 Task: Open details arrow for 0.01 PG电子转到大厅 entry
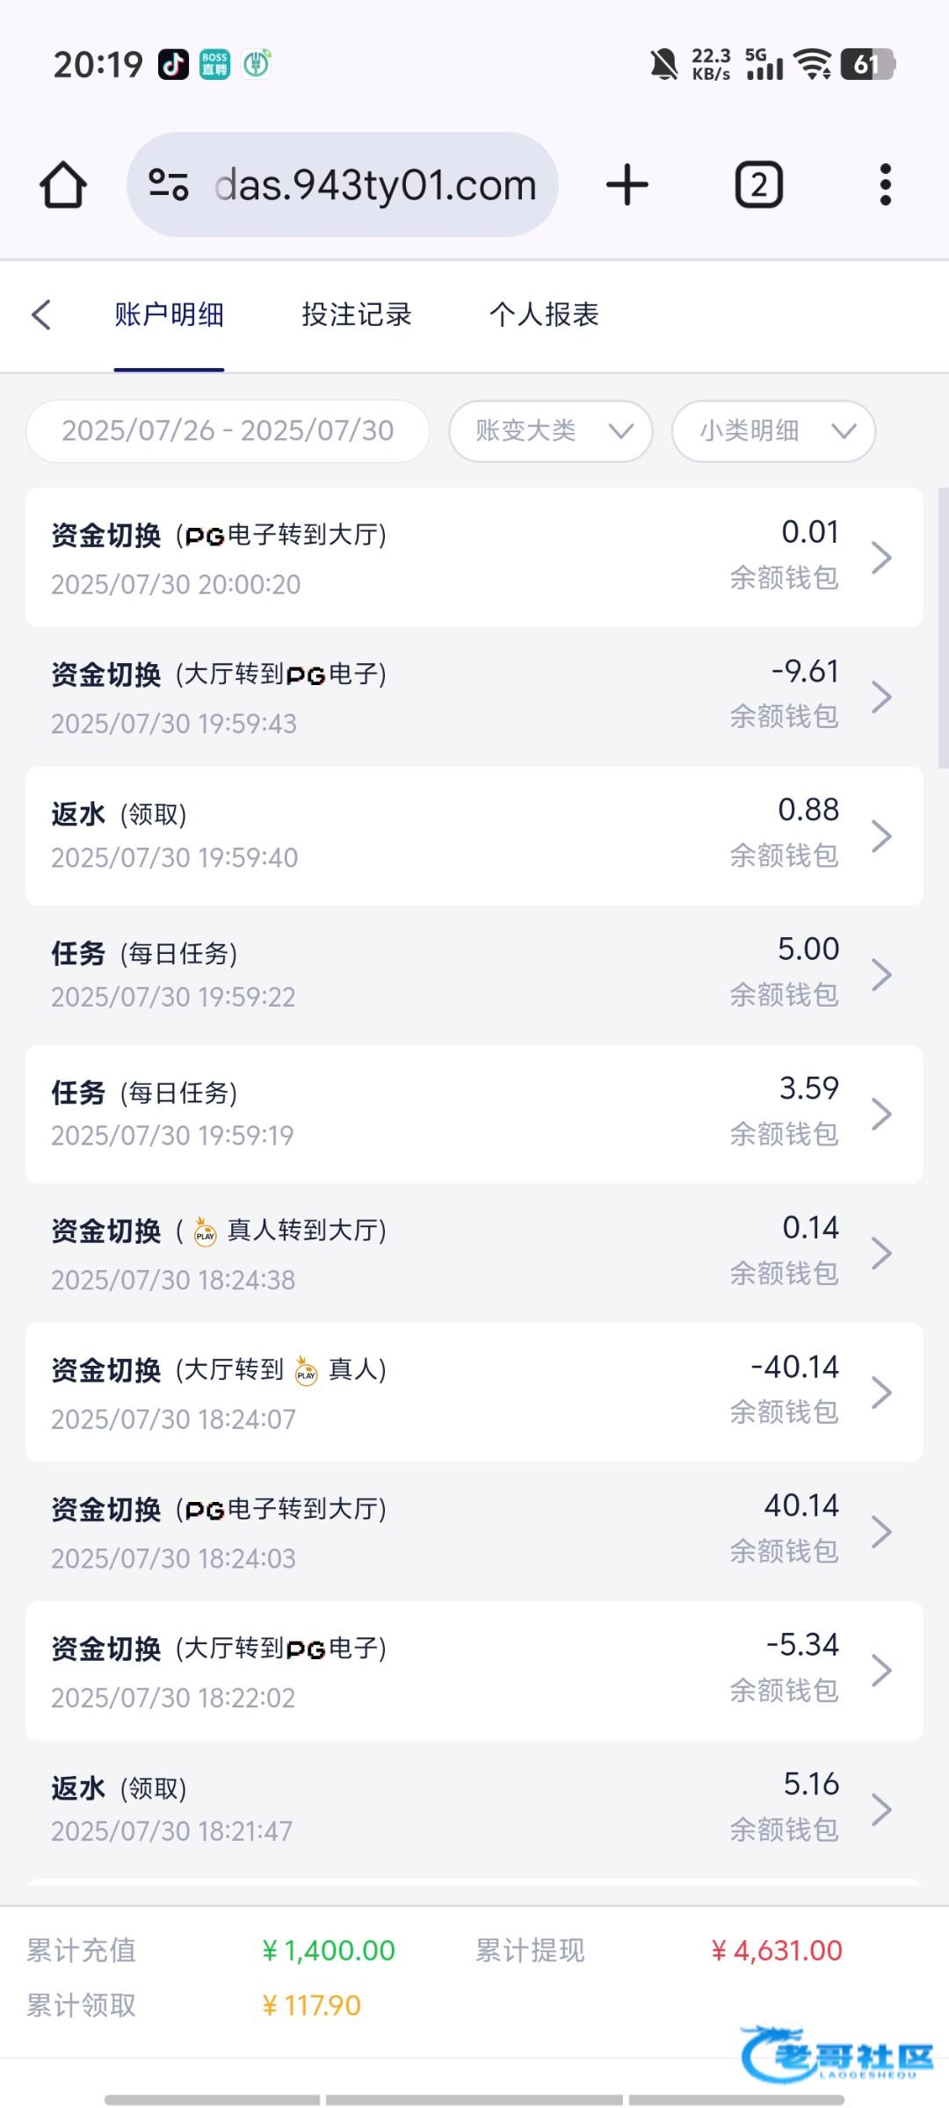click(x=881, y=558)
